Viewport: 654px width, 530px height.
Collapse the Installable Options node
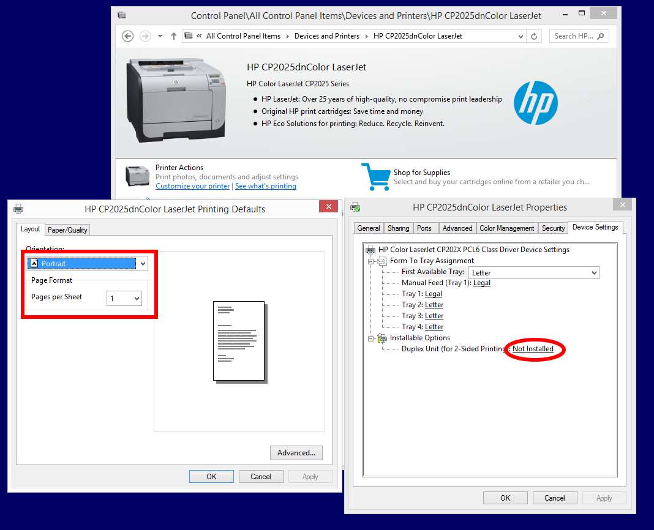[371, 338]
